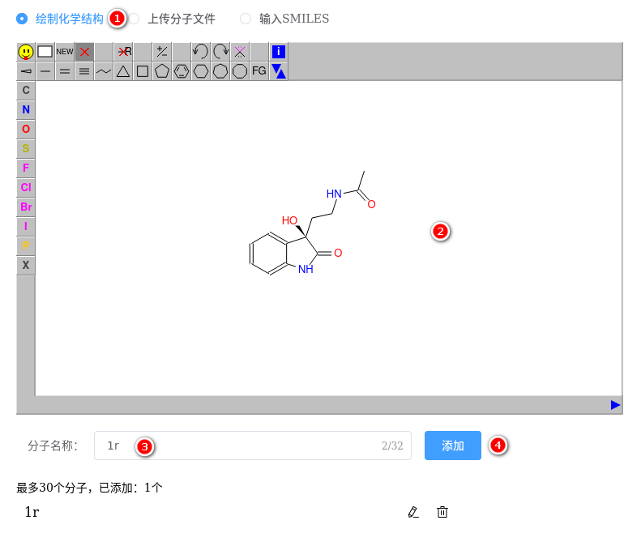The height and width of the screenshot is (533, 641).
Task: Click the blue arrow at the editor's bottom right
Action: (x=615, y=405)
